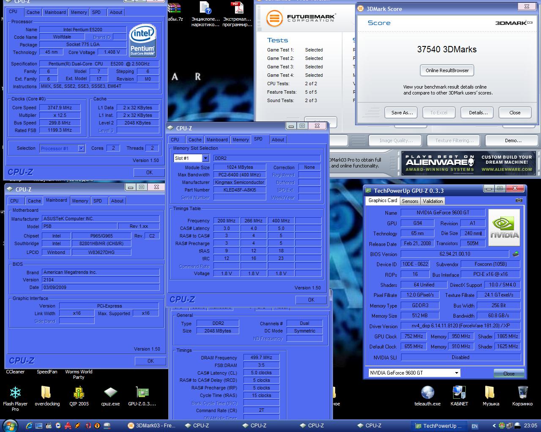Click the BIOS Version field in GPU-Z
The image size is (541, 432).
coord(455,254)
